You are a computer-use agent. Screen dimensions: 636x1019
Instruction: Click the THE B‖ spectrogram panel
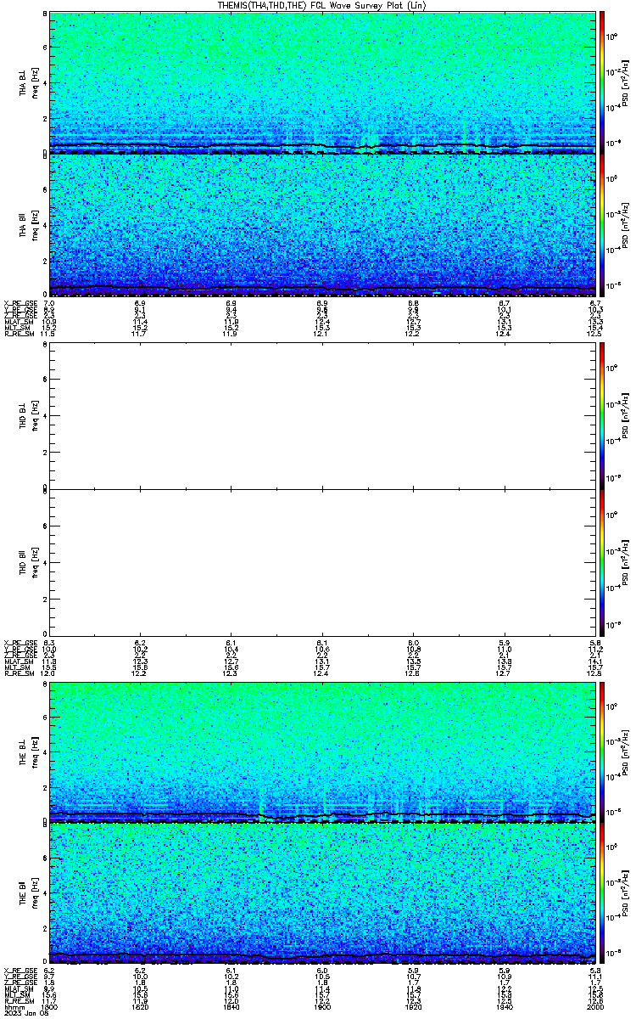pyautogui.click(x=322, y=893)
